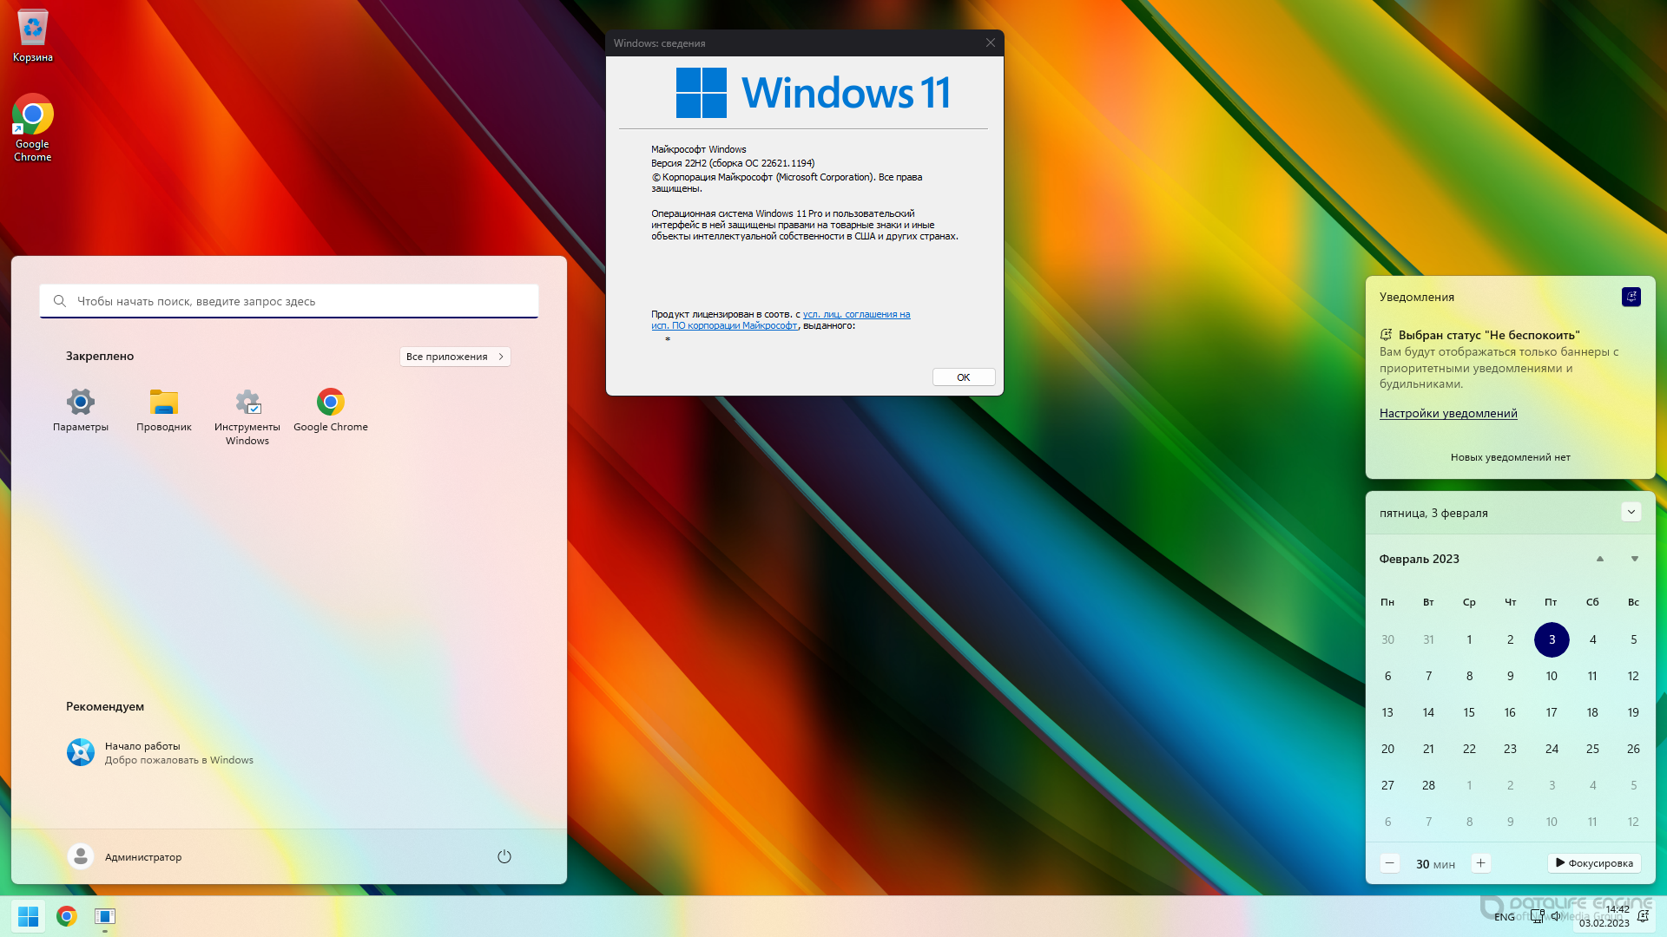Open the Параметры settings app in Start
1667x937 pixels.
tap(81, 410)
